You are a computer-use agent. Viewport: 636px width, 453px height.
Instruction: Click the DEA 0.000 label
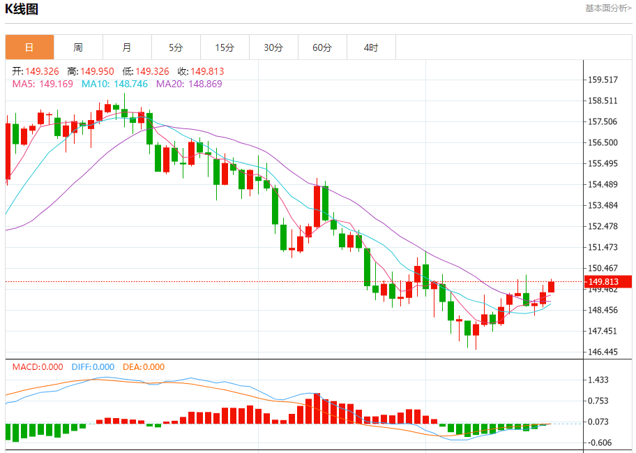[x=144, y=367]
